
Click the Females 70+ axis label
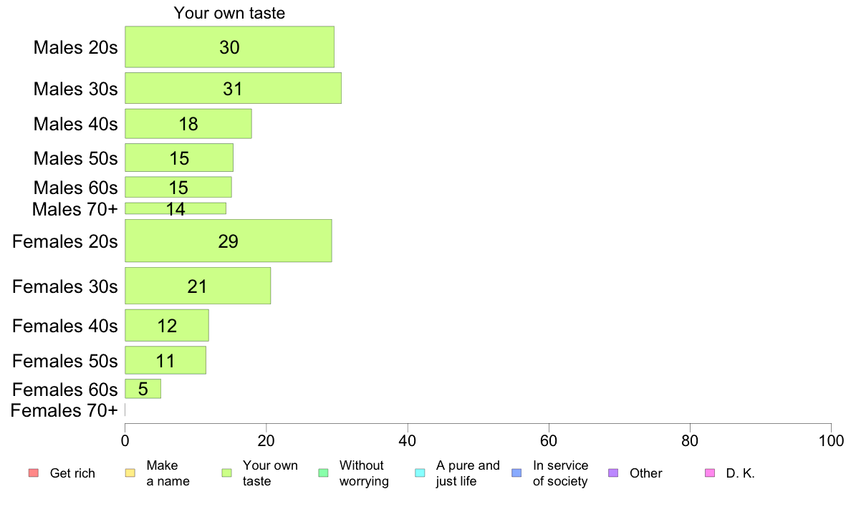pyautogui.click(x=64, y=410)
